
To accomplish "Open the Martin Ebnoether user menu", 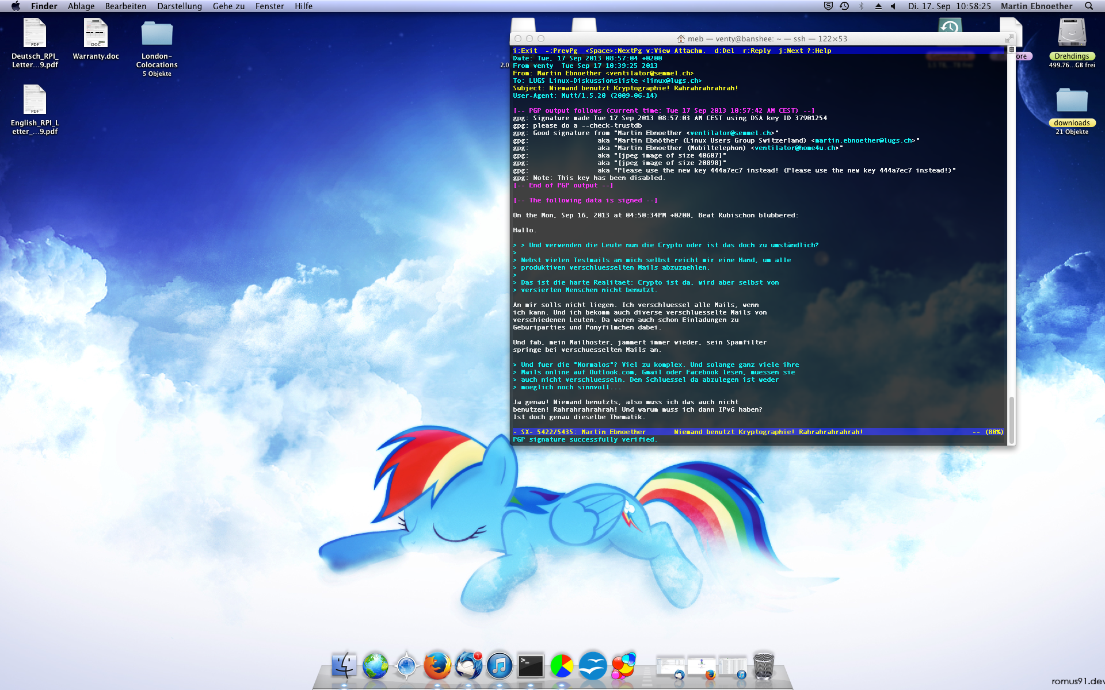I will 1037,6.
